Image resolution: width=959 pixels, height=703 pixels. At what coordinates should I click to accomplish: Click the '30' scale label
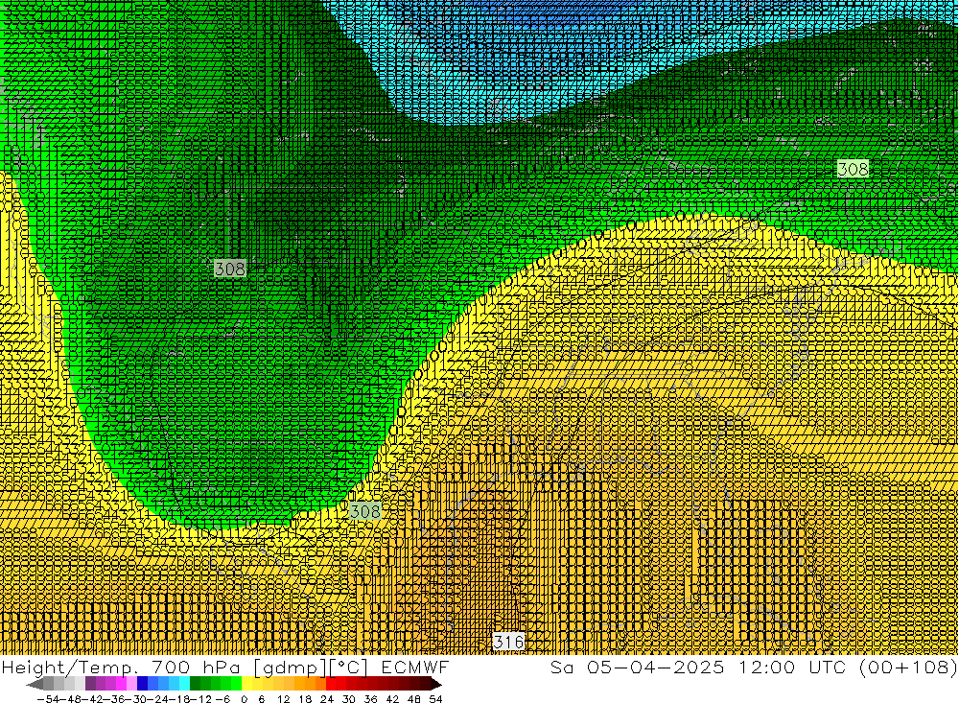349,699
